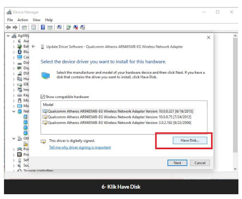Viewport: 242px width, 199px height.
Task: Expand the IDE controllers category chevron
Action: (x=14, y=84)
